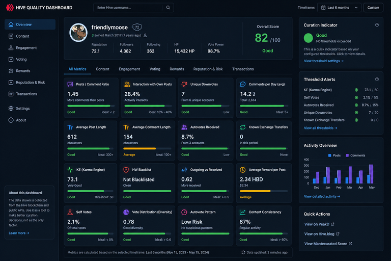Open View on PeakD link
Viewport: 391px width, 261px height.
pyautogui.click(x=319, y=224)
